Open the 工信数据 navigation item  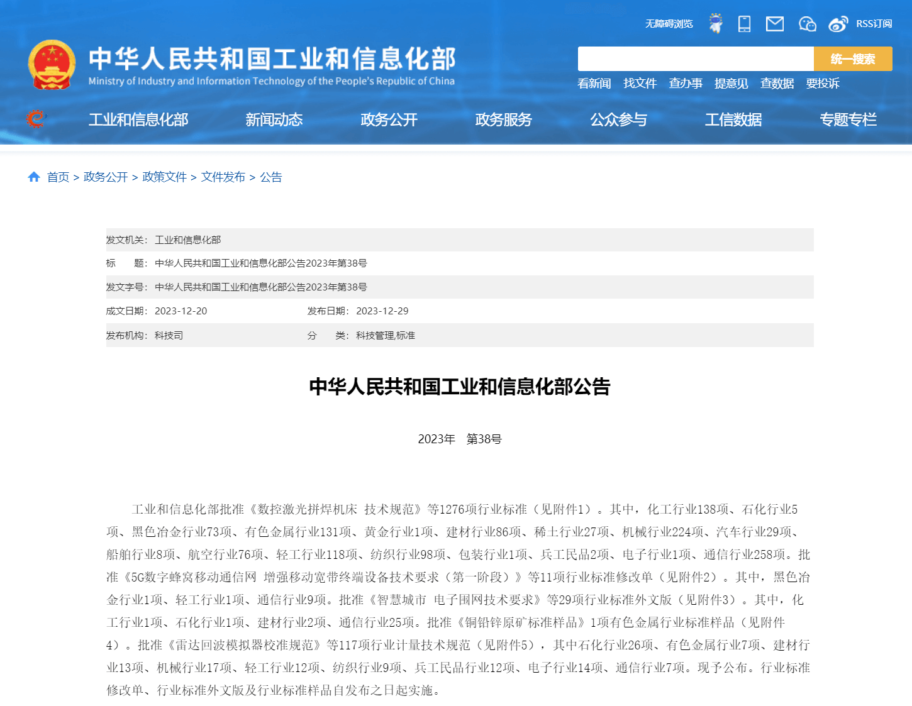pos(733,119)
